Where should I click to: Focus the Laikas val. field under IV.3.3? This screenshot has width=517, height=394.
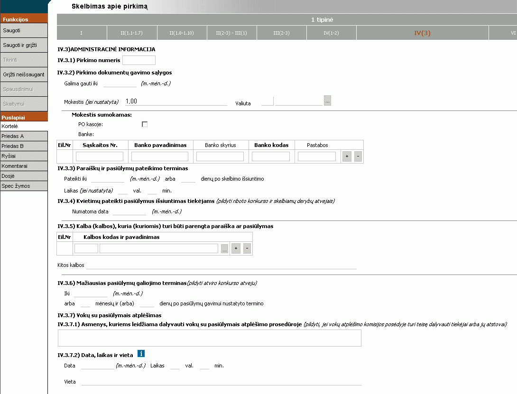[123, 191]
